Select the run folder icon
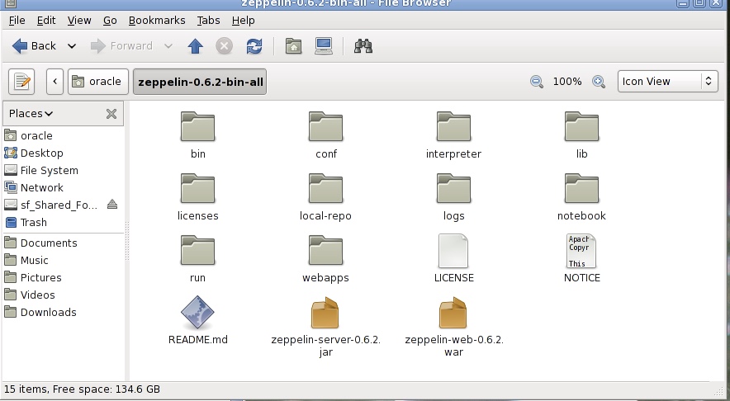The height and width of the screenshot is (401, 730). [197, 250]
